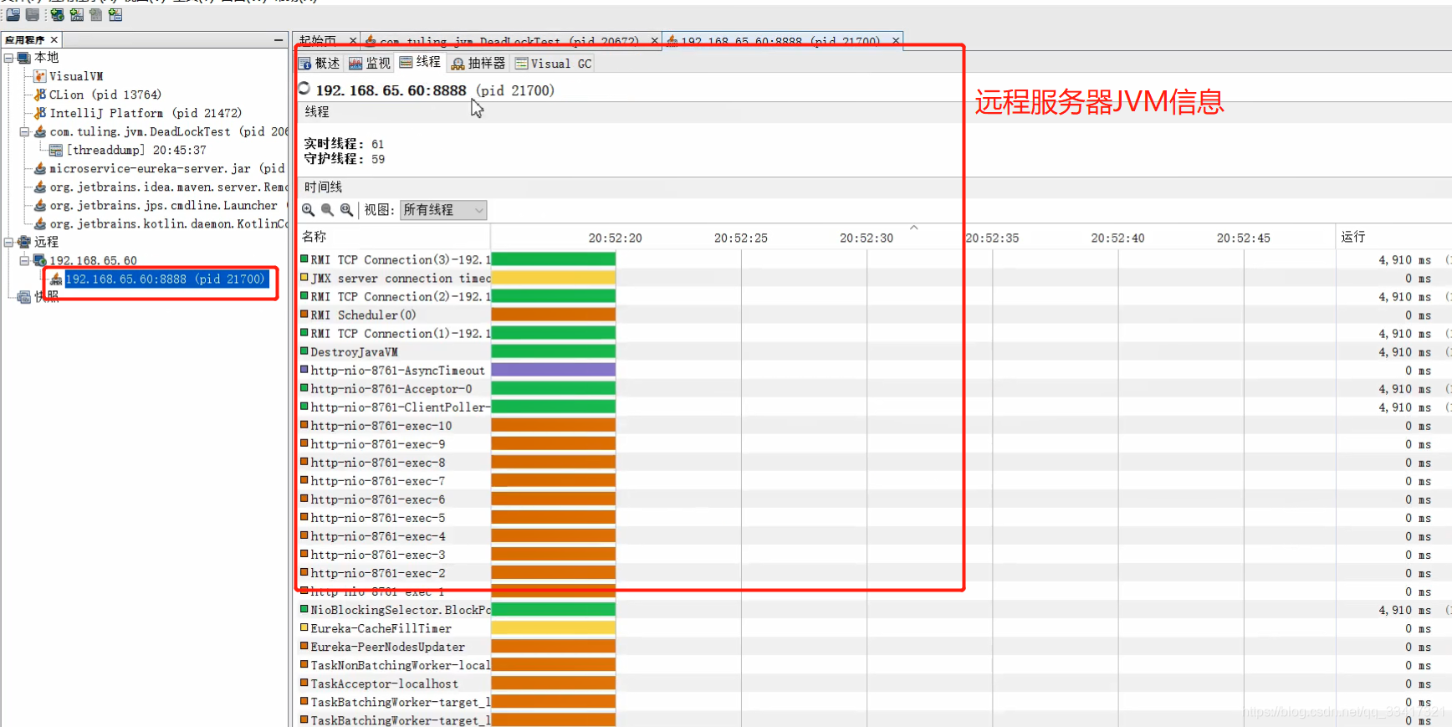Collapse the Local (本地) tree node

8,58
